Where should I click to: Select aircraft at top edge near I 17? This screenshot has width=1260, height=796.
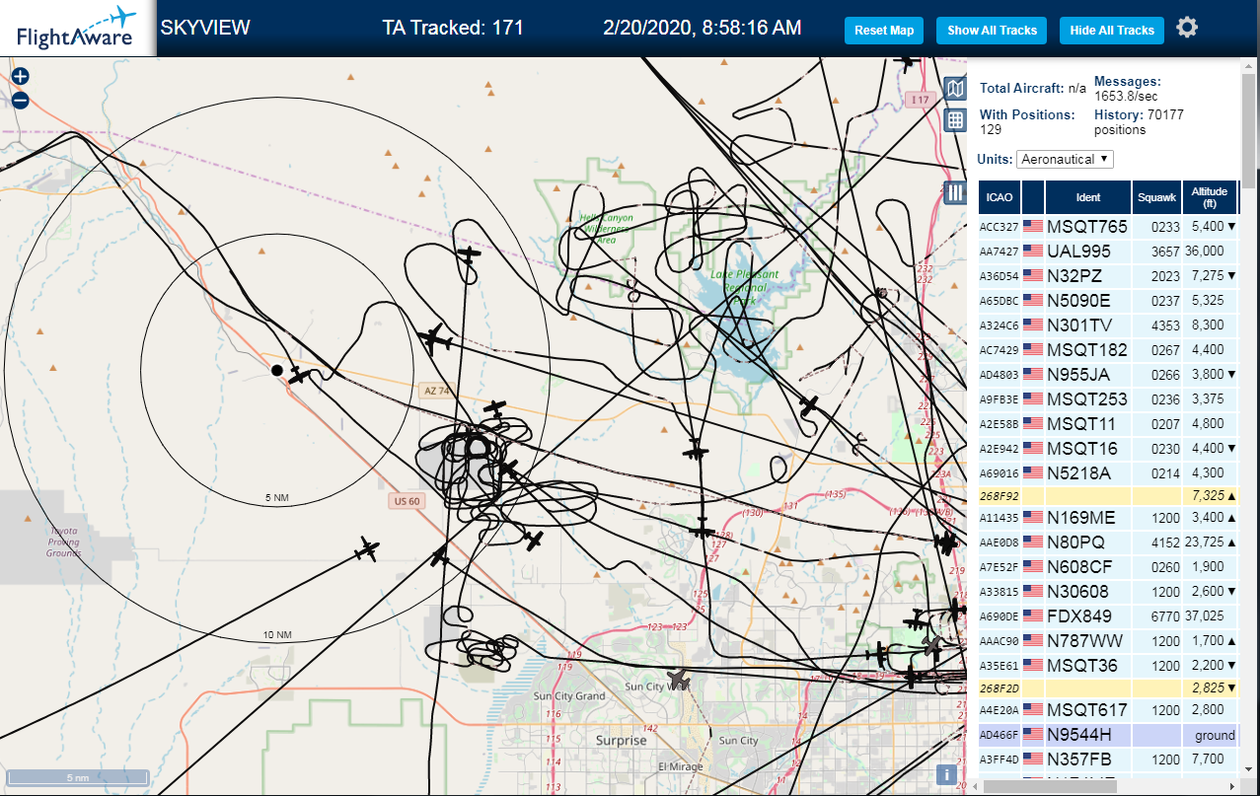(x=906, y=63)
